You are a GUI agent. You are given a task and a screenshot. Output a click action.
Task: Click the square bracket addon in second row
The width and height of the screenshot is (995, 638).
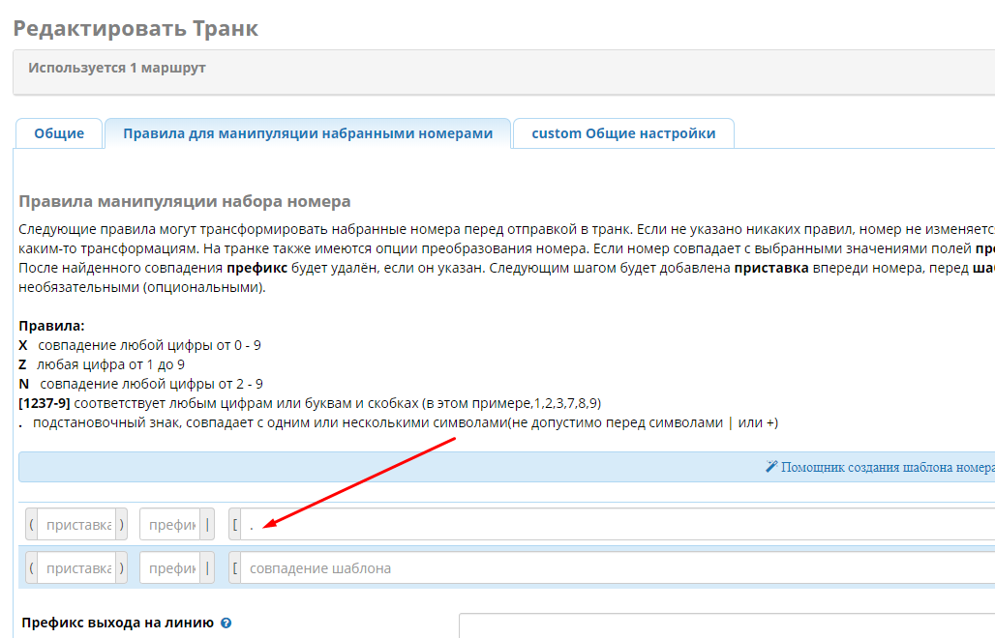[234, 568]
